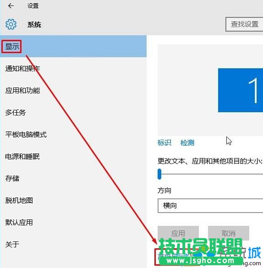Viewport: 263px width, 268px height.
Task: Click the 取消 button
Action: [x=229, y=233]
